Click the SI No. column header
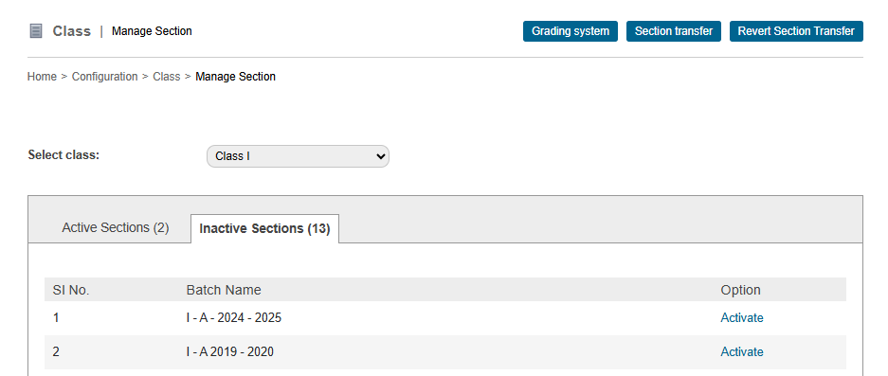 click(71, 291)
